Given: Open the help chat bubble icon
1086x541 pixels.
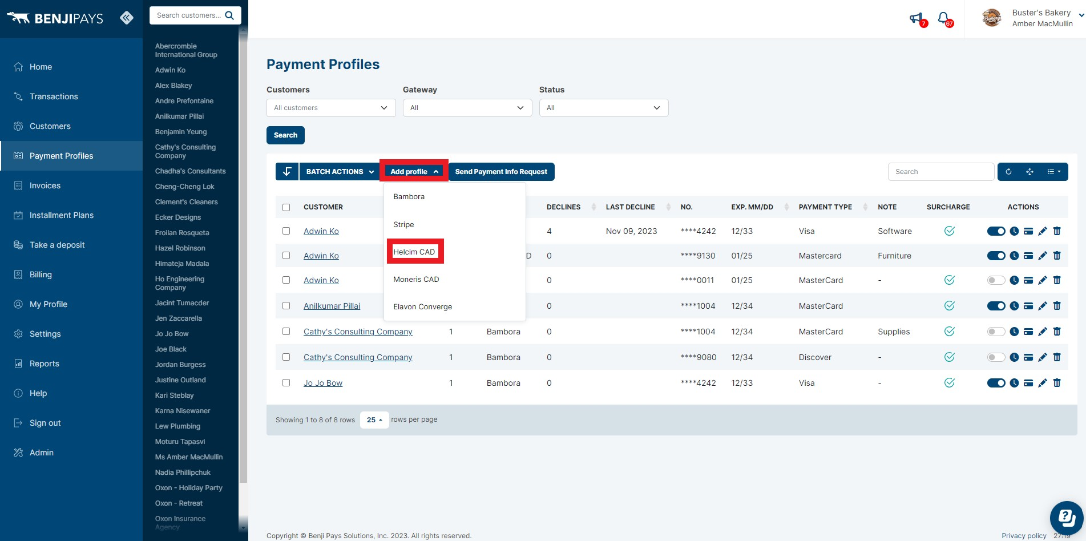Looking at the screenshot, I should point(1066,518).
